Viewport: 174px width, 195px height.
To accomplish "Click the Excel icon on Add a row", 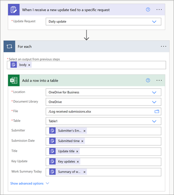I will 14,80.
